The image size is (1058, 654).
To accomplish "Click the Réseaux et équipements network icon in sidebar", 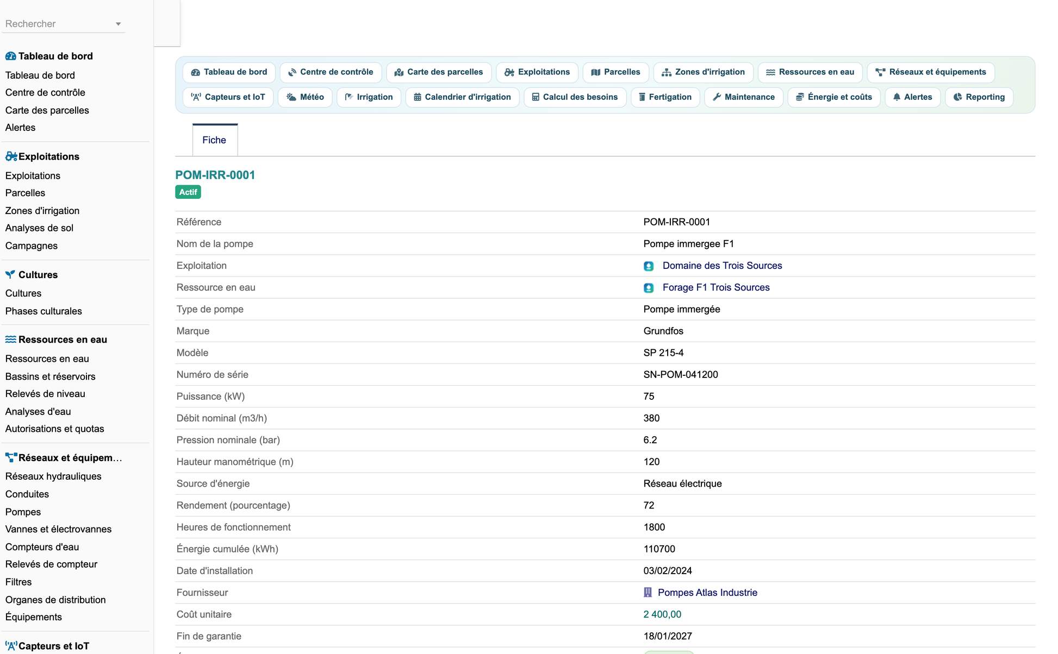I will [11, 457].
